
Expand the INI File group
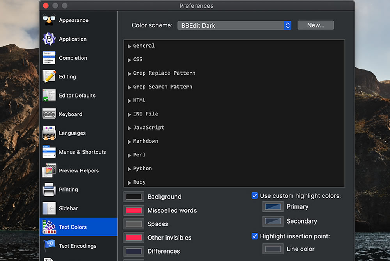click(129, 114)
